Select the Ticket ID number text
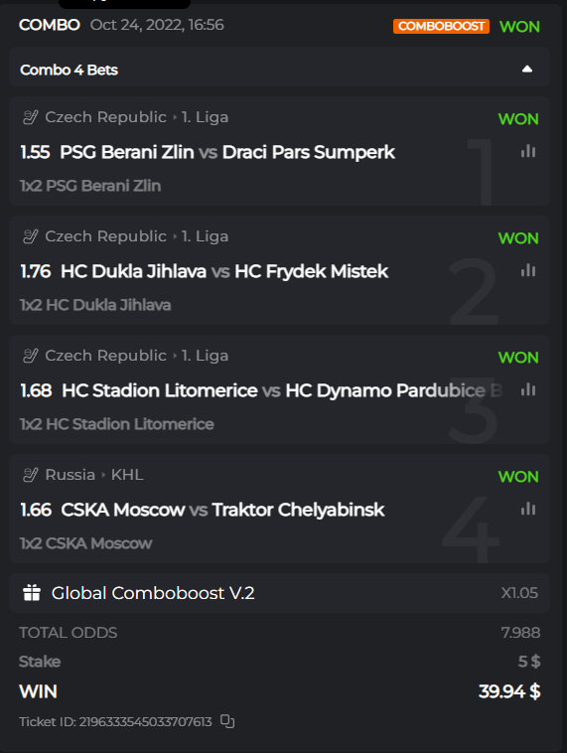Image resolution: width=567 pixels, height=753 pixels. pyautogui.click(x=145, y=722)
